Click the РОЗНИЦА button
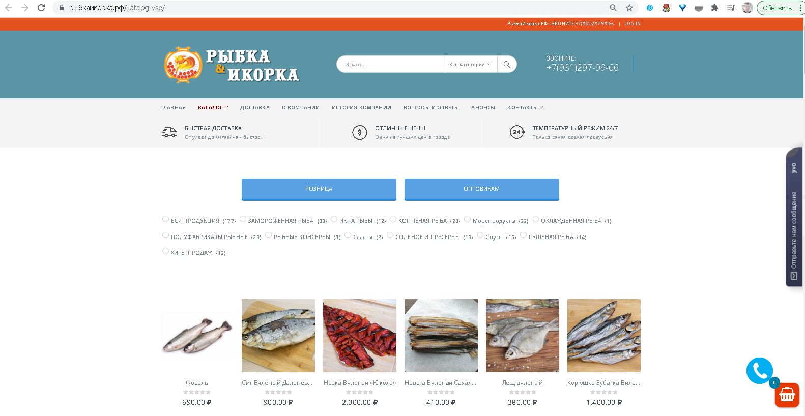The height and width of the screenshot is (416, 805). point(319,189)
